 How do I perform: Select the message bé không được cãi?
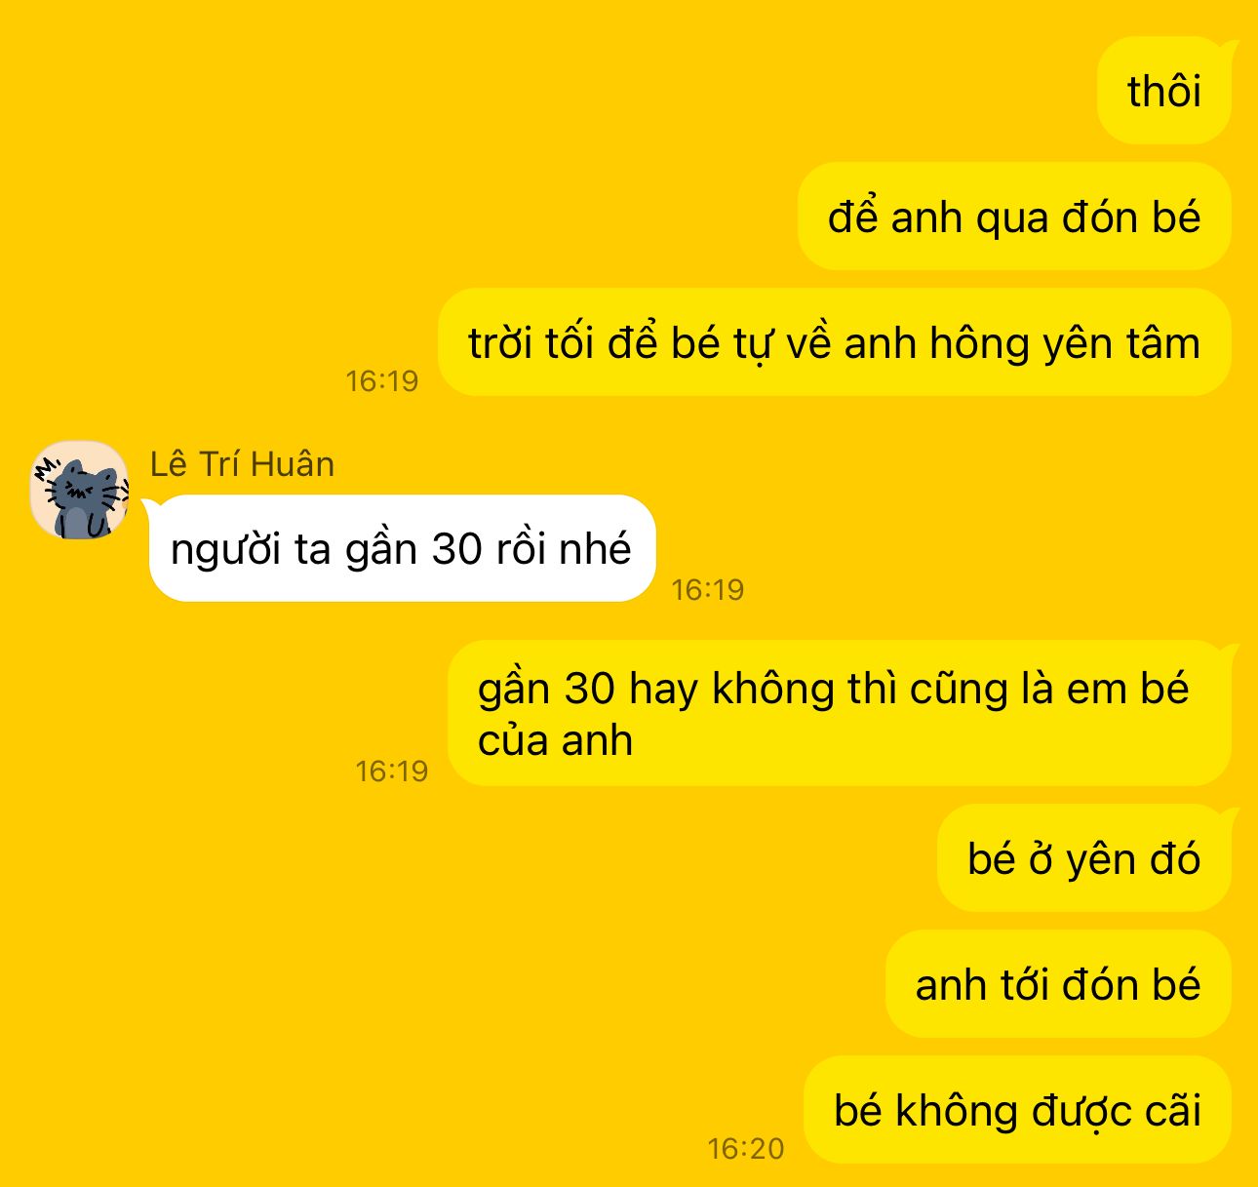1017,1110
